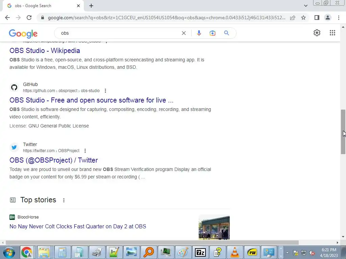Search by image with the camera icon
Viewport: 346px width, 259px height.
[x=212, y=33]
